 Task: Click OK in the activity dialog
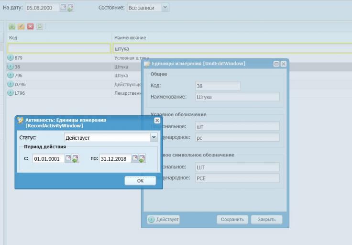tap(140, 181)
